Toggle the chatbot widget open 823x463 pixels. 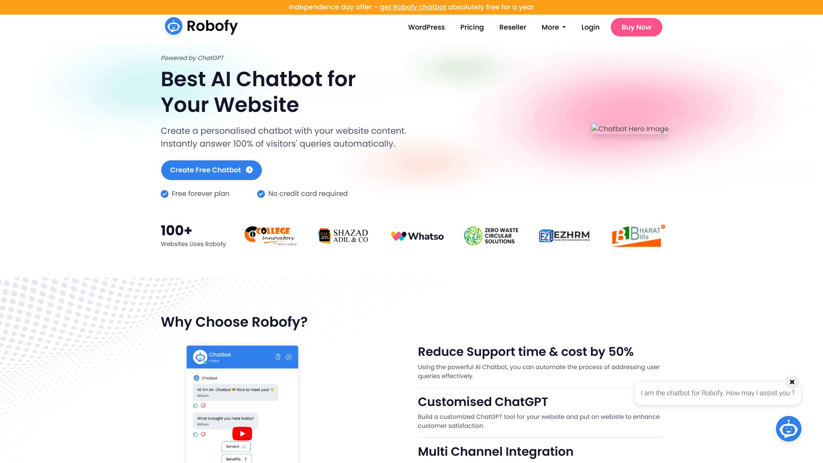tap(788, 429)
